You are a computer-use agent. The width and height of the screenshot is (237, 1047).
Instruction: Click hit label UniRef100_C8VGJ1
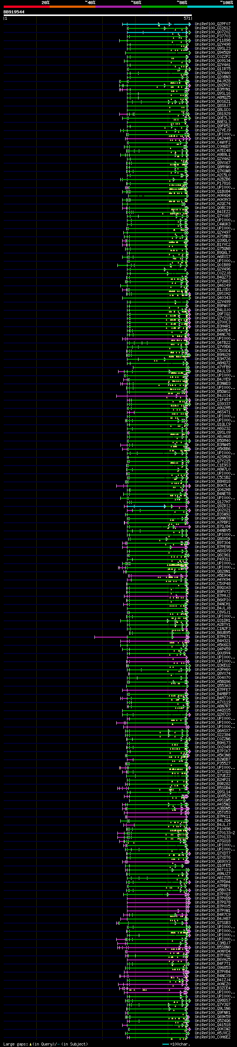(x=212, y=612)
